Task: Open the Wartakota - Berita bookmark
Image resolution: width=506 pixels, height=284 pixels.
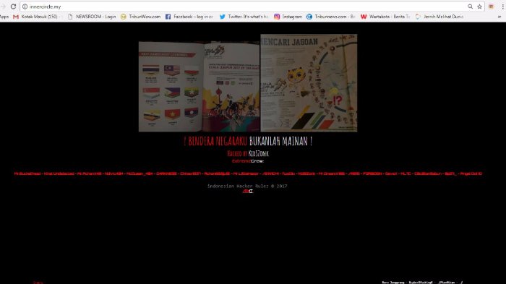Action: pyautogui.click(x=385, y=17)
